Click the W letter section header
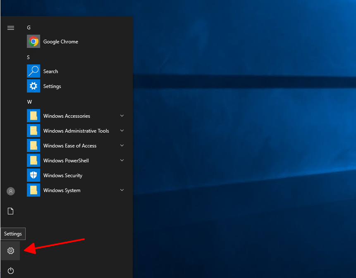356x278 pixels. (x=29, y=102)
